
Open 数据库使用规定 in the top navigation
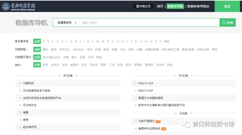198,6
